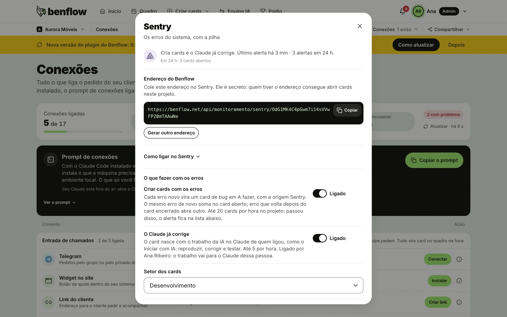This screenshot has width=507, height=317.
Task: Click the Aurora Móveis workspace icon
Action: pos(39,29)
